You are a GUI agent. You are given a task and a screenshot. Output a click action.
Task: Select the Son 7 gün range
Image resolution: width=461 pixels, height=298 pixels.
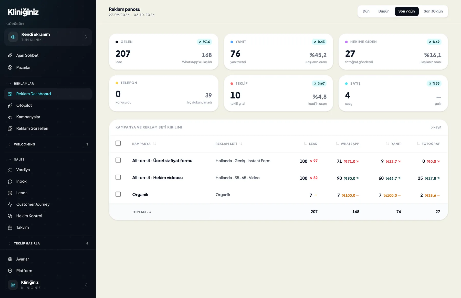[406, 11]
